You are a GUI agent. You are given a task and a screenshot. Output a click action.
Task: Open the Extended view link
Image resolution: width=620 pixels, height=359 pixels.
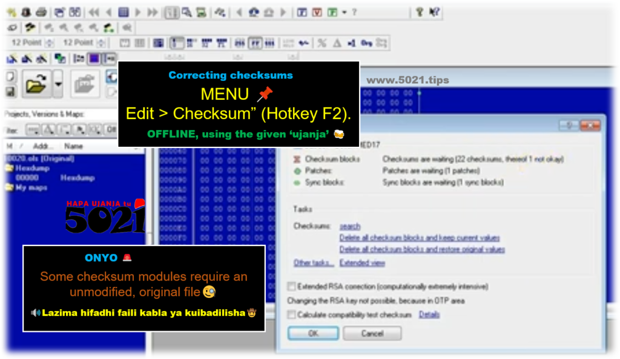point(362,263)
